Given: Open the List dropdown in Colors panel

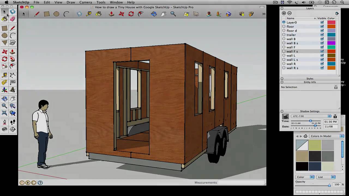Looking at the screenshot, I should 326,177.
